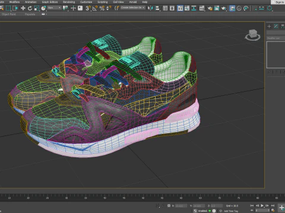Screen dimensions: 285x213
Task: Click the X coordinate input field
Action: 181,206
